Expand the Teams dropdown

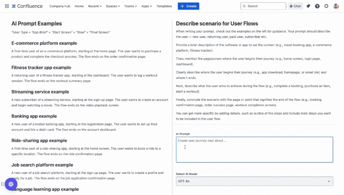click(131, 6)
